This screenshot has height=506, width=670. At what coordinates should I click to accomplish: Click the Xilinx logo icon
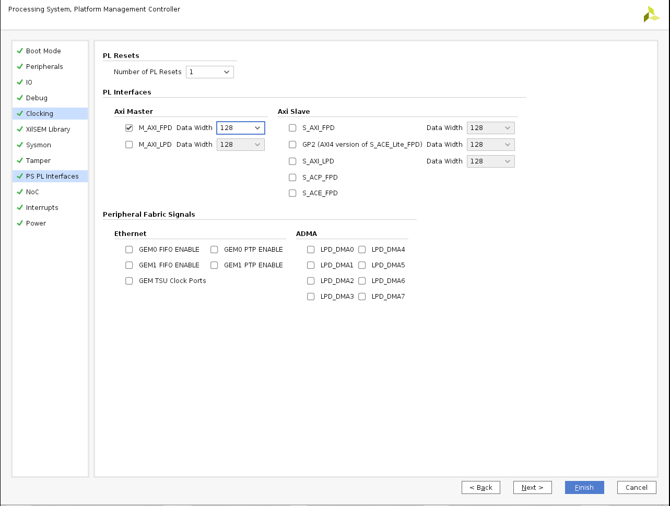(x=651, y=14)
